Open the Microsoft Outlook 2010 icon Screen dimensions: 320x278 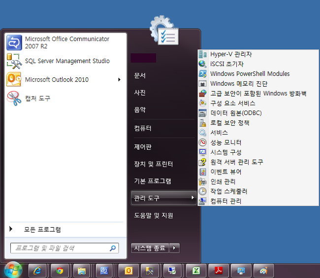pos(14,79)
